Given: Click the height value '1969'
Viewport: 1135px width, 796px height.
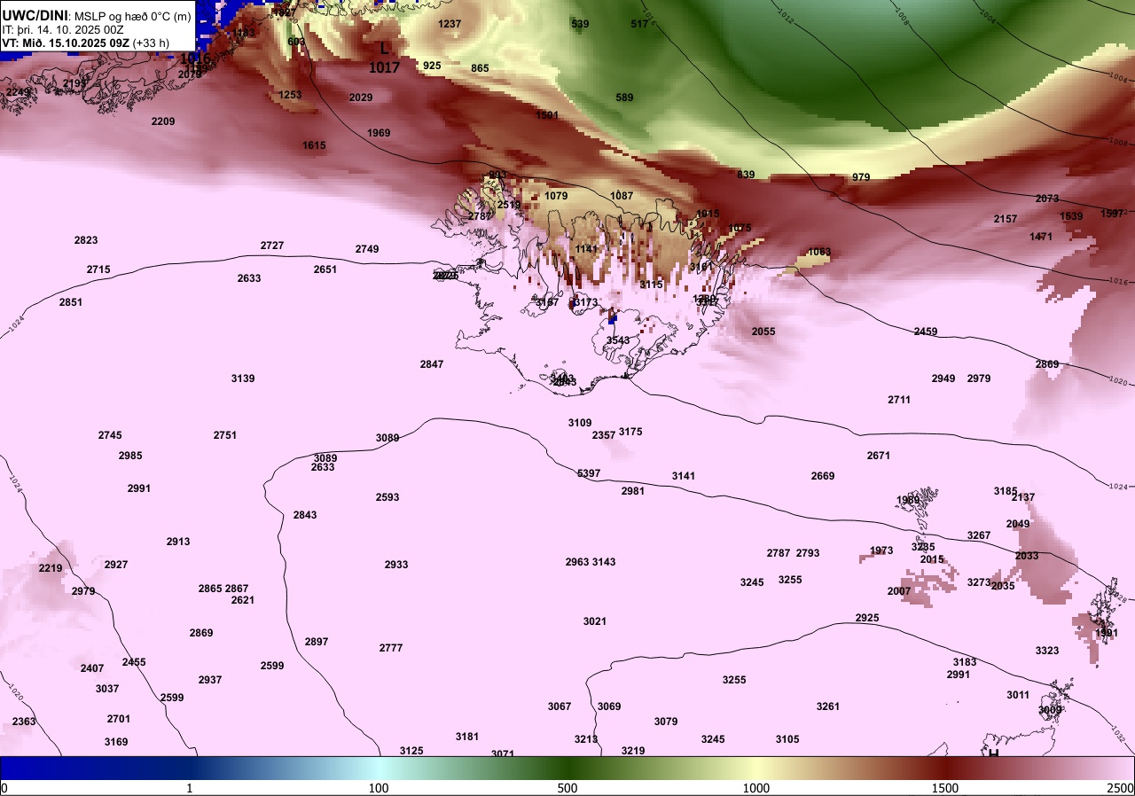Looking at the screenshot, I should point(379,133).
